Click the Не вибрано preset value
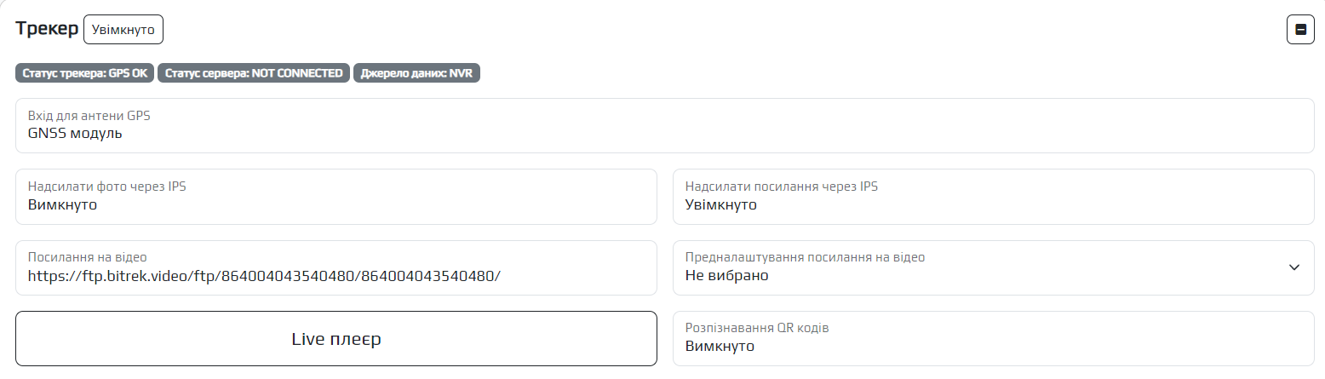 [726, 276]
